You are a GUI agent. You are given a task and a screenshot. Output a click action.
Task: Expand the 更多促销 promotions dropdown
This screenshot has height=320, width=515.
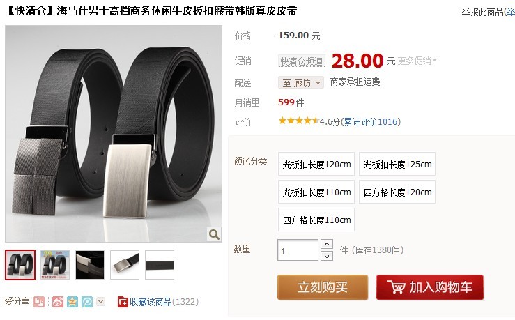[417, 61]
